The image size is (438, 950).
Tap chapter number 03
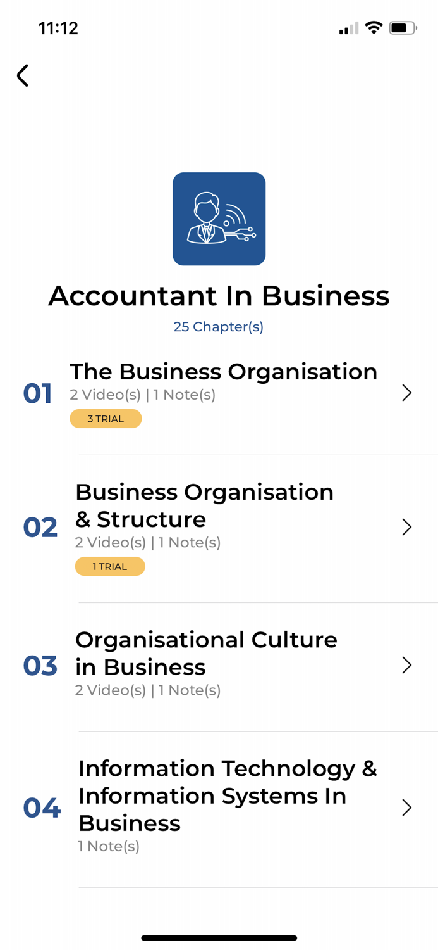coord(40,666)
